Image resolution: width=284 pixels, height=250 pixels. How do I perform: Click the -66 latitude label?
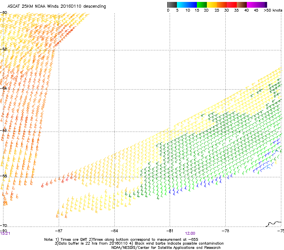(3, 130)
